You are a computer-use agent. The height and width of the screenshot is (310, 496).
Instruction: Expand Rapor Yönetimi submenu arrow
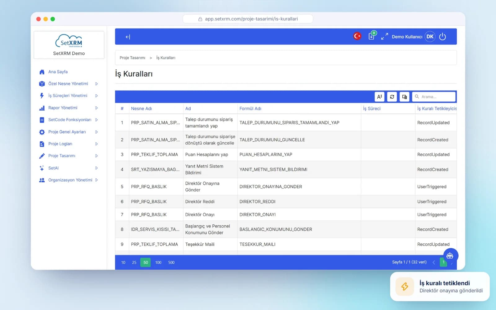click(x=96, y=108)
